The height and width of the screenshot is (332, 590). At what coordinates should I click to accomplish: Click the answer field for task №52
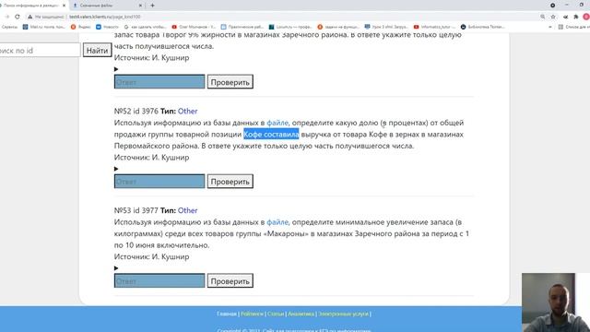159,181
